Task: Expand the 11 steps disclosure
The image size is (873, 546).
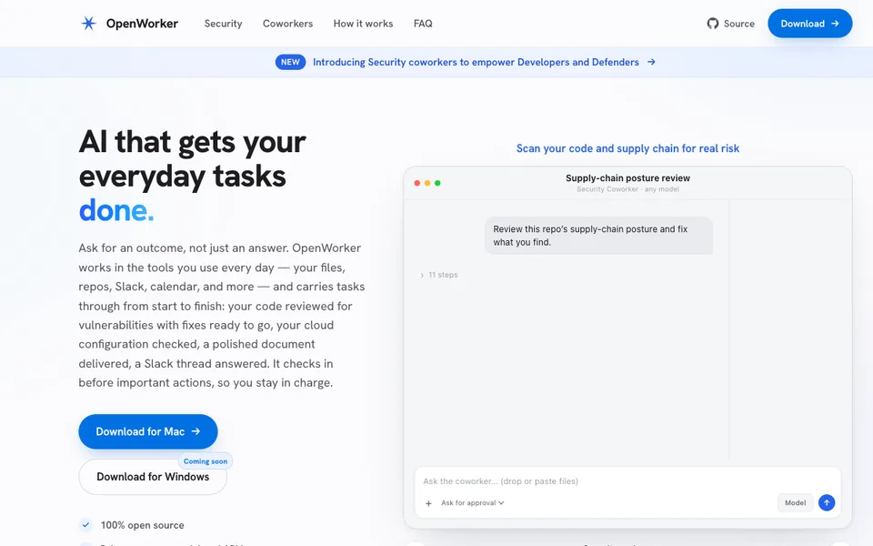Action: point(438,275)
